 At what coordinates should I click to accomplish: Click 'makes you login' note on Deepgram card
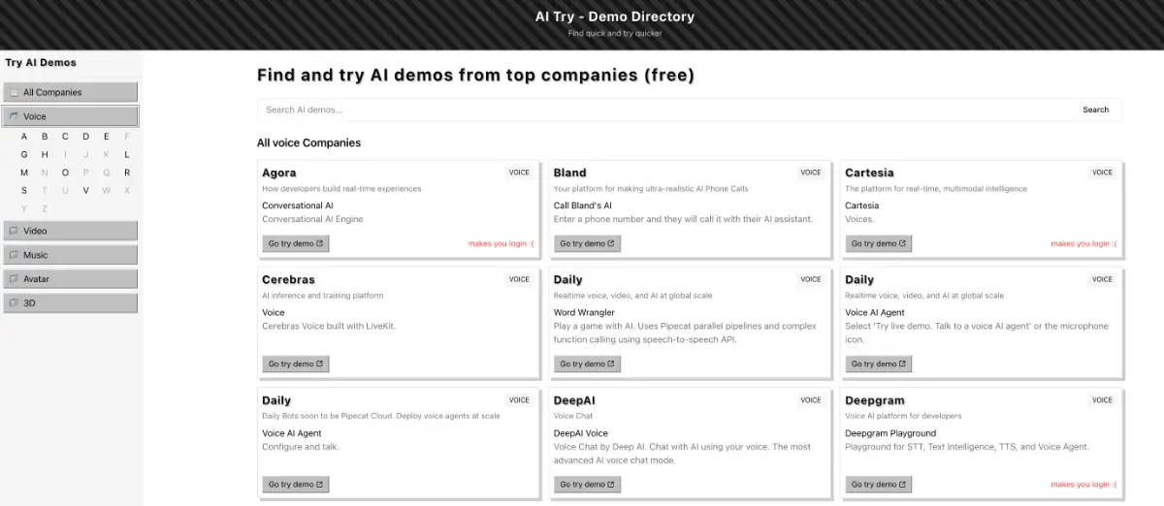tap(1083, 484)
